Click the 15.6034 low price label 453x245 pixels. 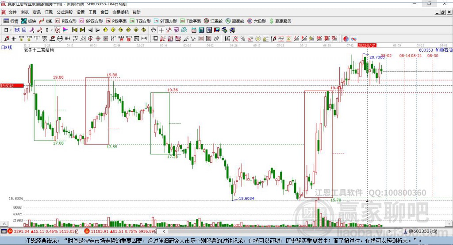pyautogui.click(x=246, y=198)
